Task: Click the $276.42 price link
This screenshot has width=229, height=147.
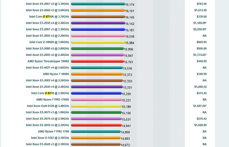Action: 202,119
